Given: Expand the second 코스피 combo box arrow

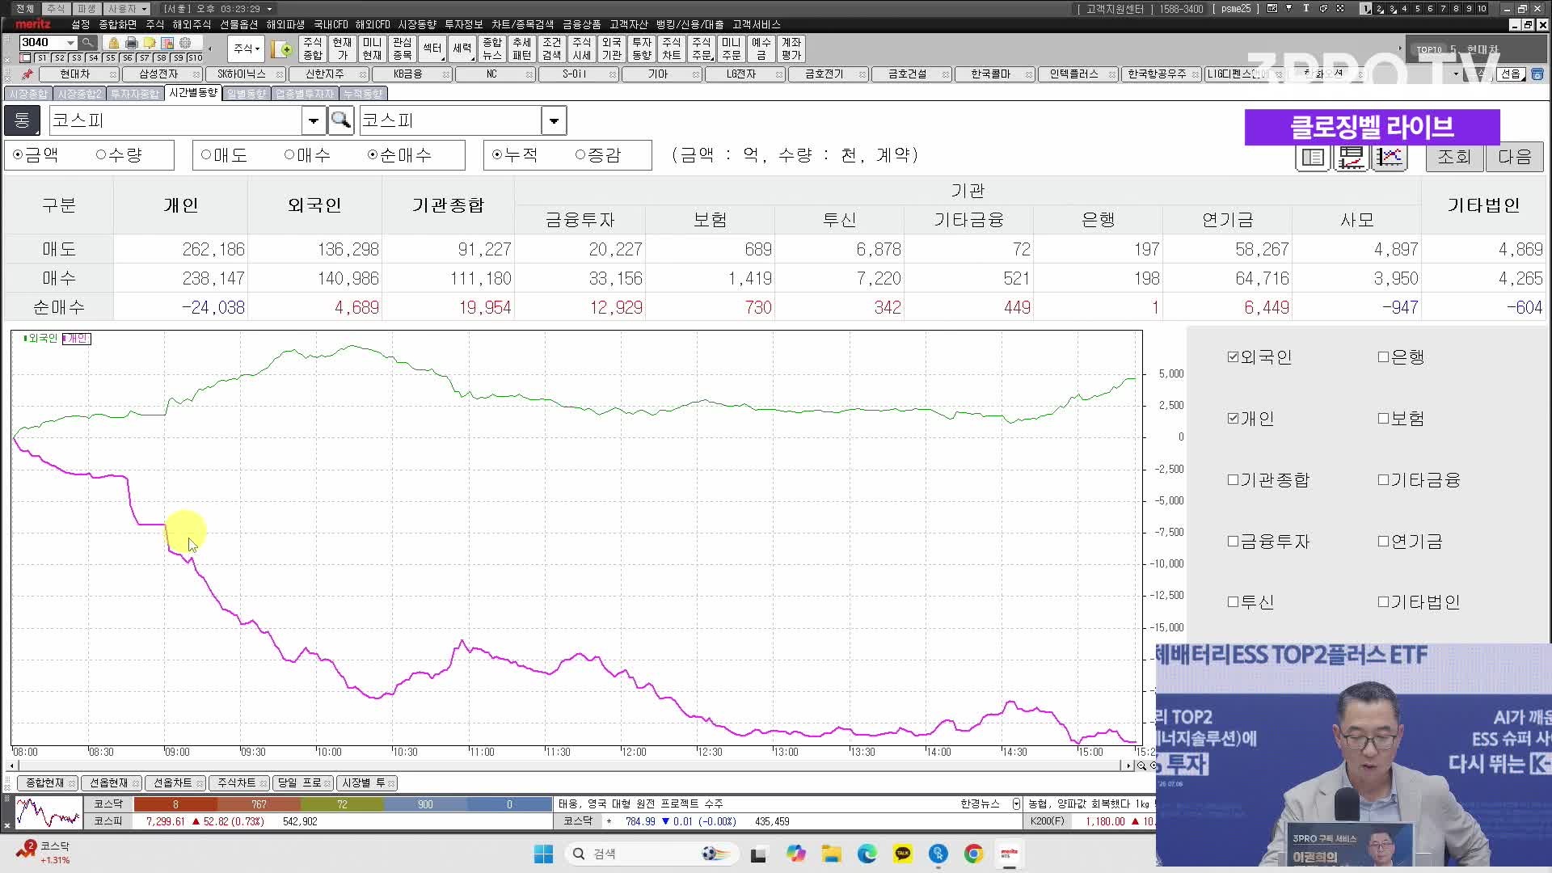Looking at the screenshot, I should click(554, 120).
